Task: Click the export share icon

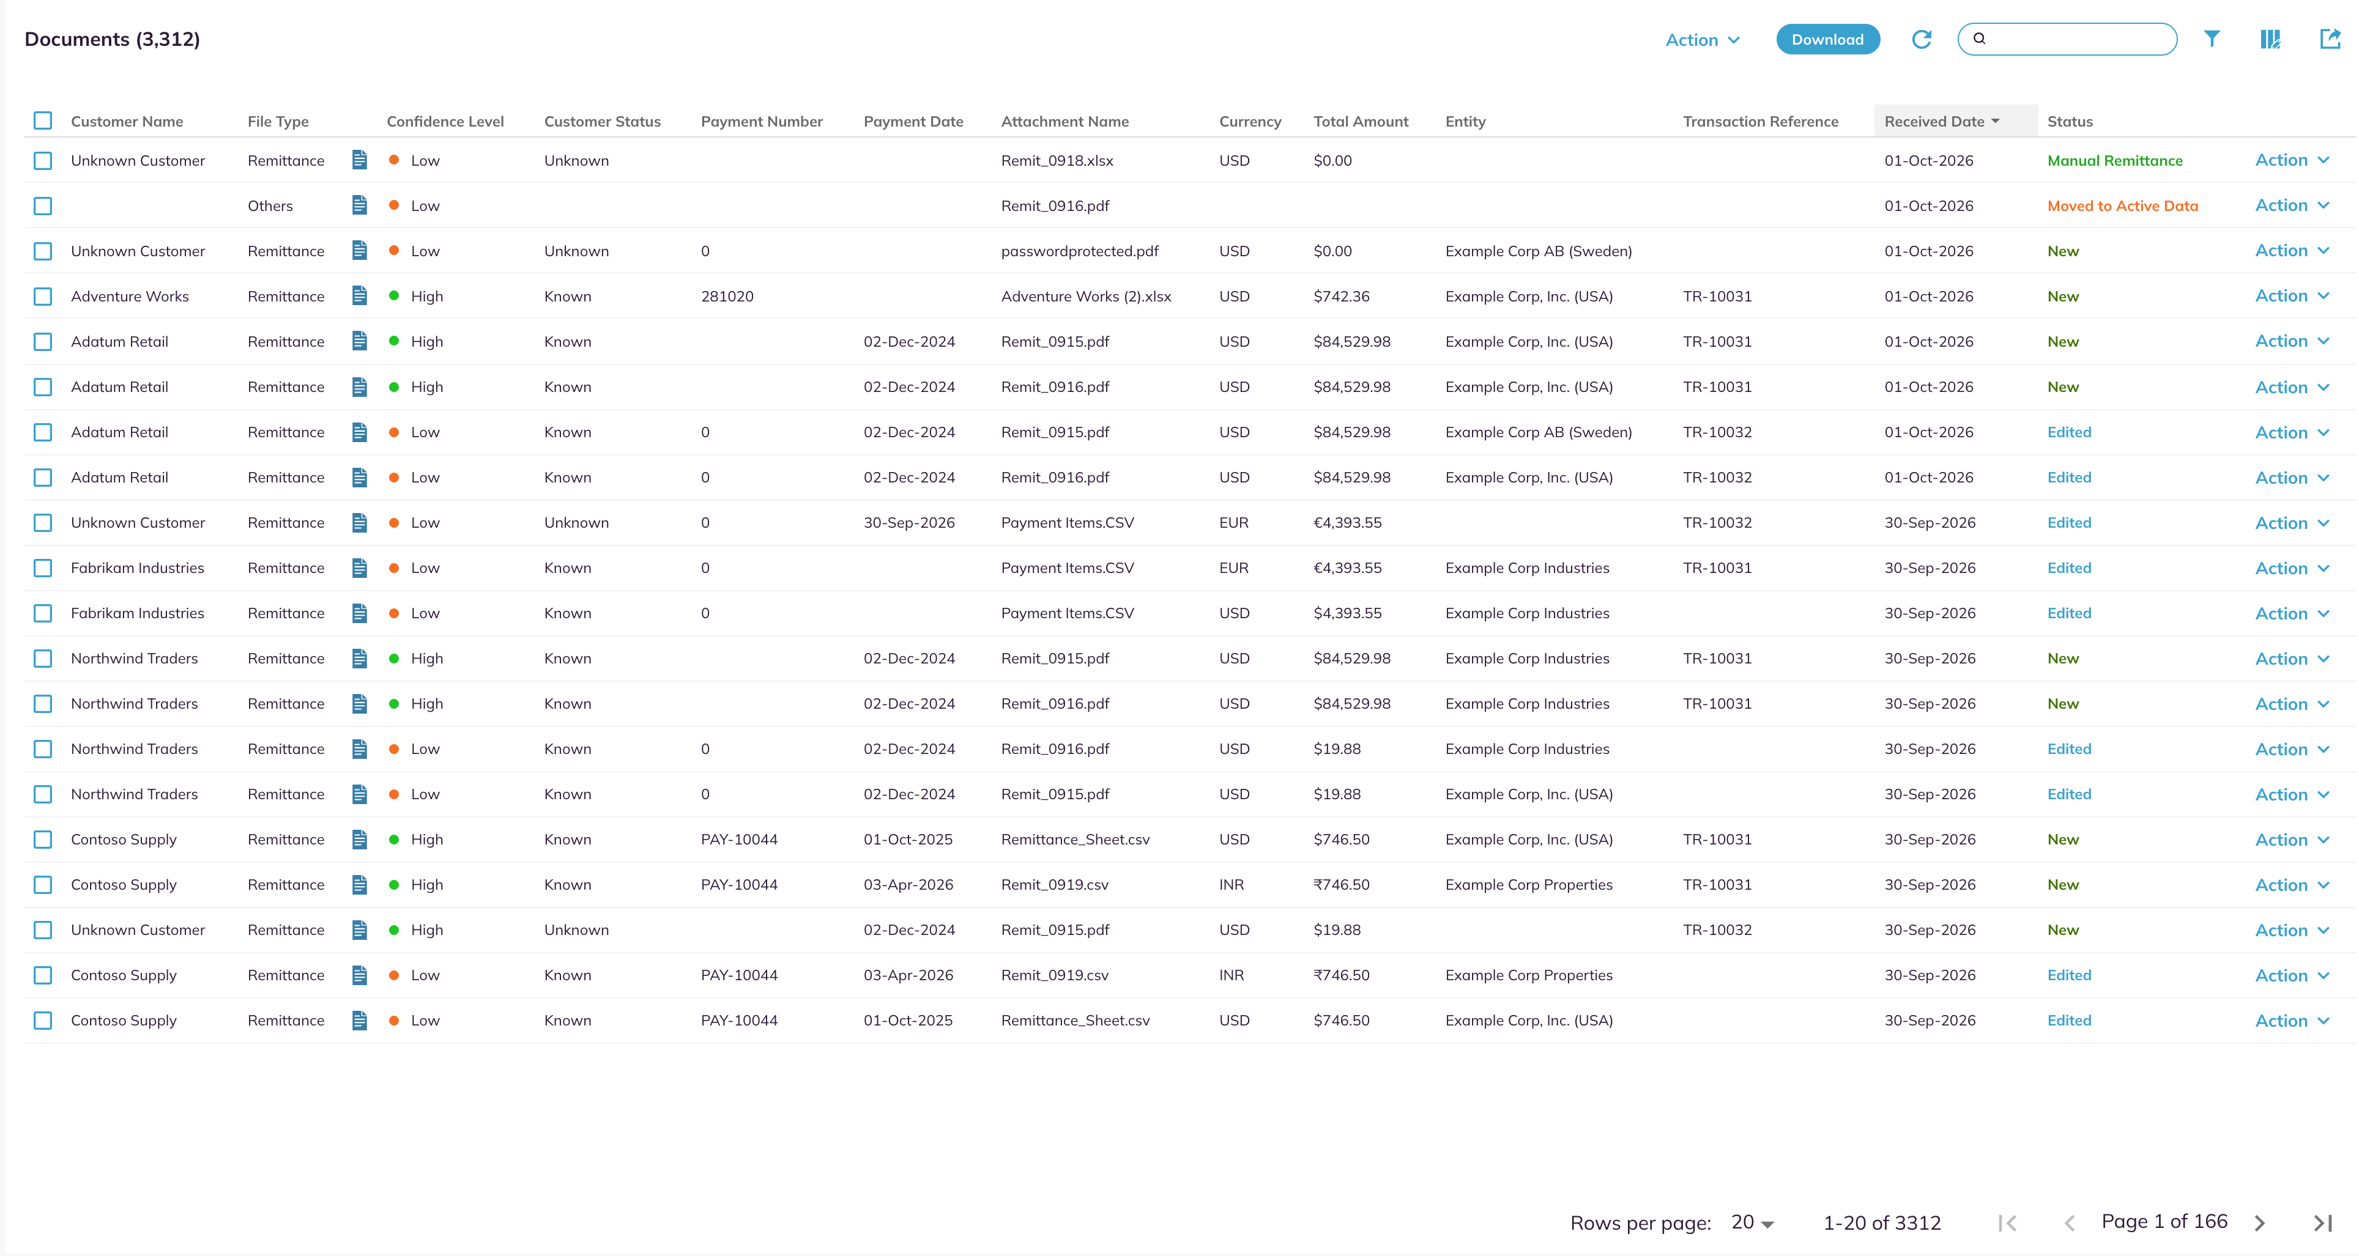Action: [x=2330, y=39]
